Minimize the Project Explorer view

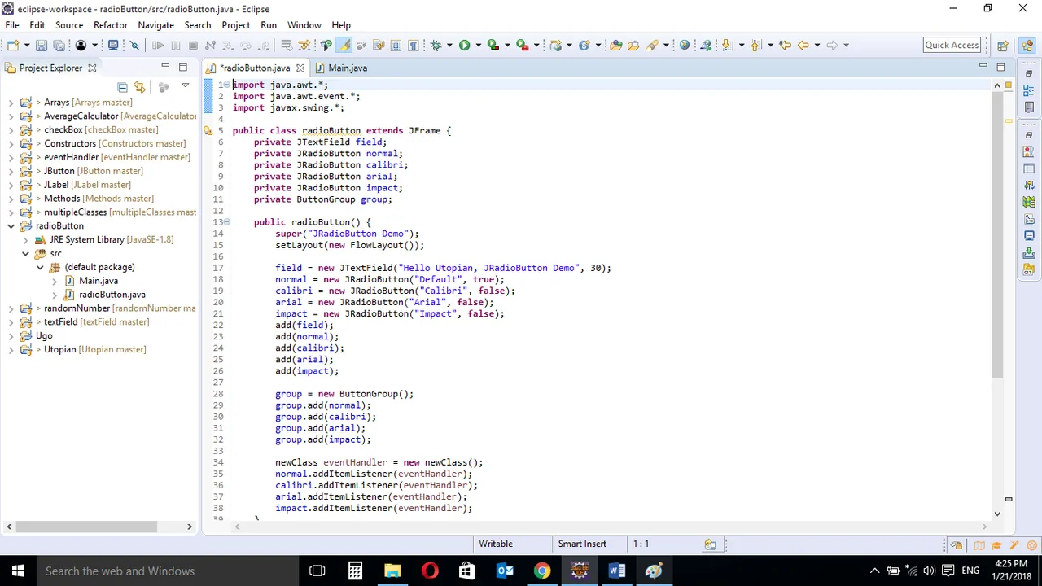coord(165,67)
